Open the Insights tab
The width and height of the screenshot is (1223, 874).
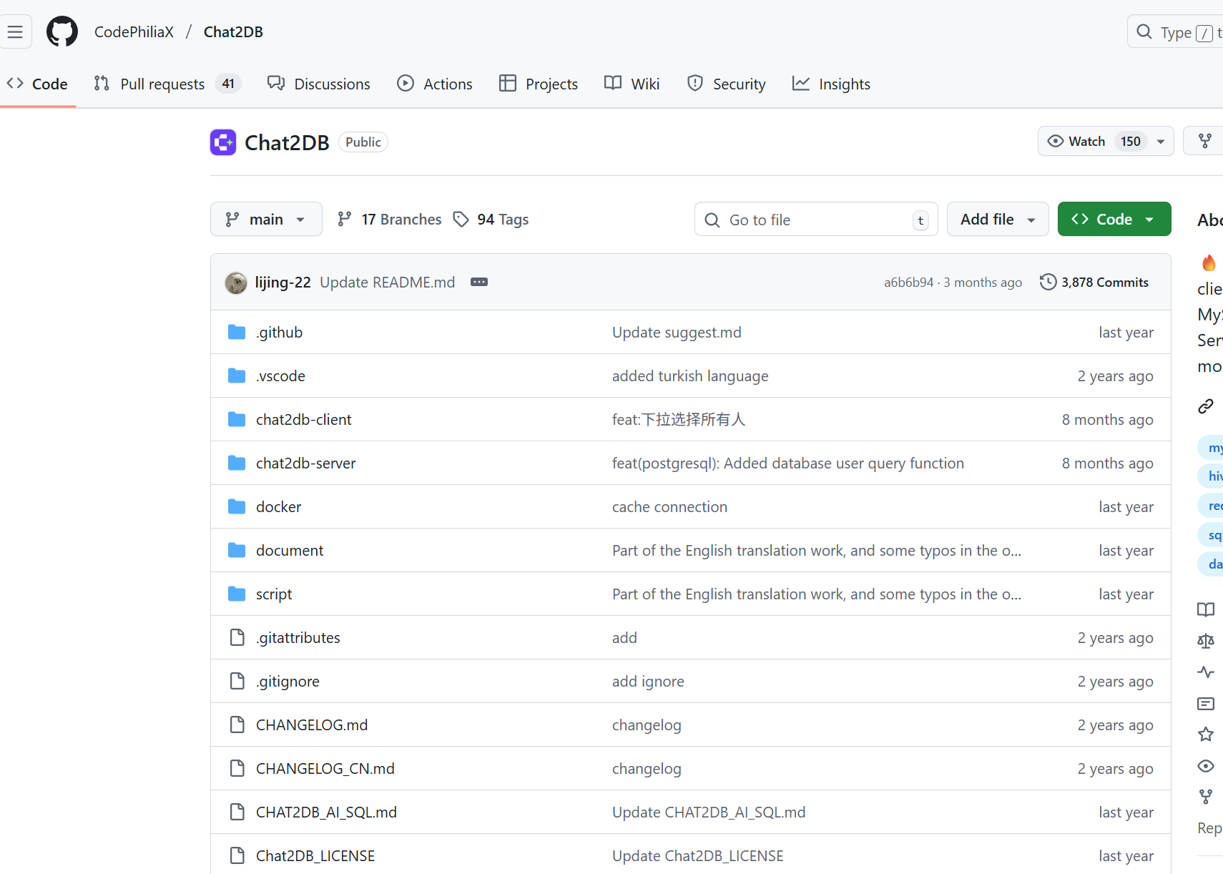pyautogui.click(x=832, y=84)
